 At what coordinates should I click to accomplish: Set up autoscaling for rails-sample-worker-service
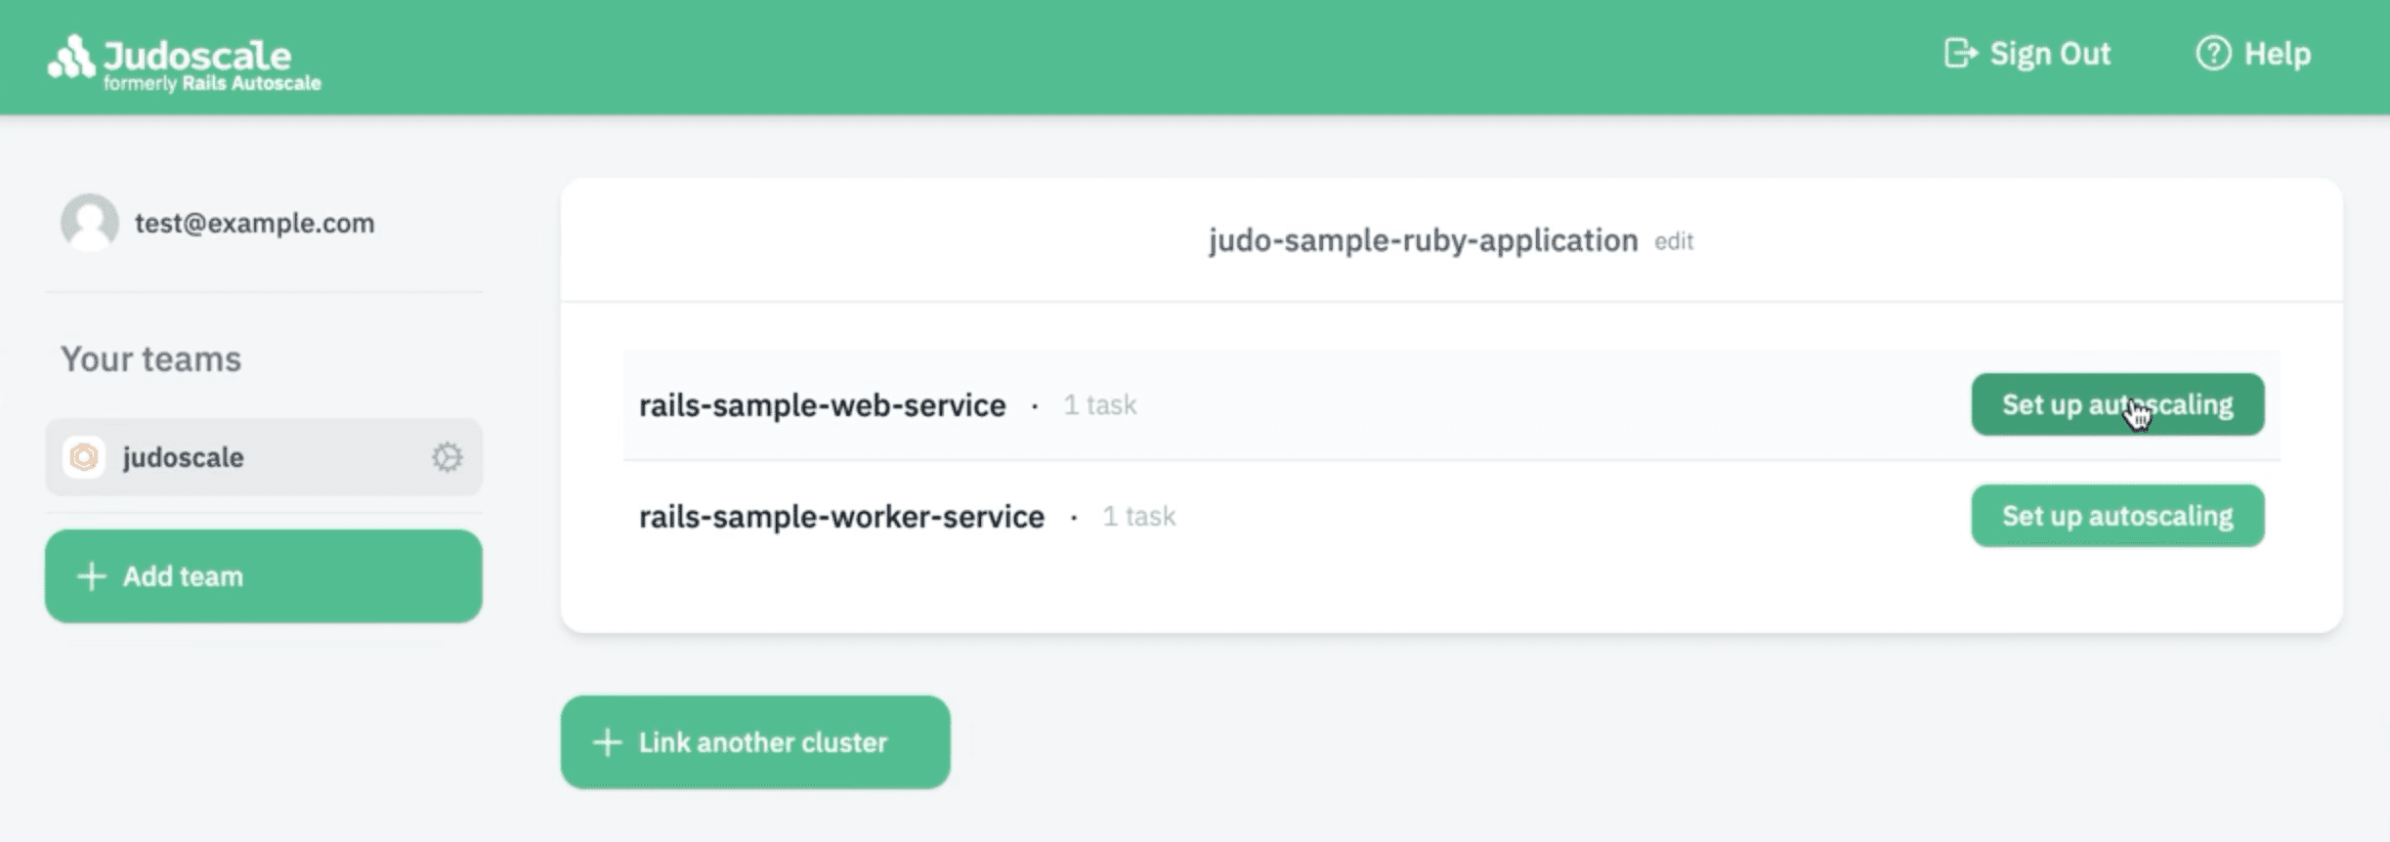[2117, 516]
